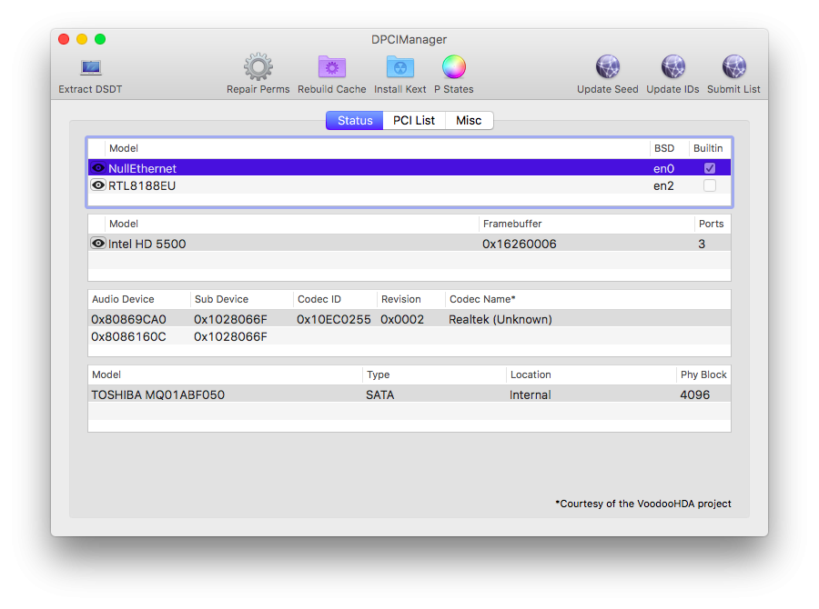This screenshot has height=609, width=819.
Task: Click the Extract DSDT toolbar icon
Action: 90,67
